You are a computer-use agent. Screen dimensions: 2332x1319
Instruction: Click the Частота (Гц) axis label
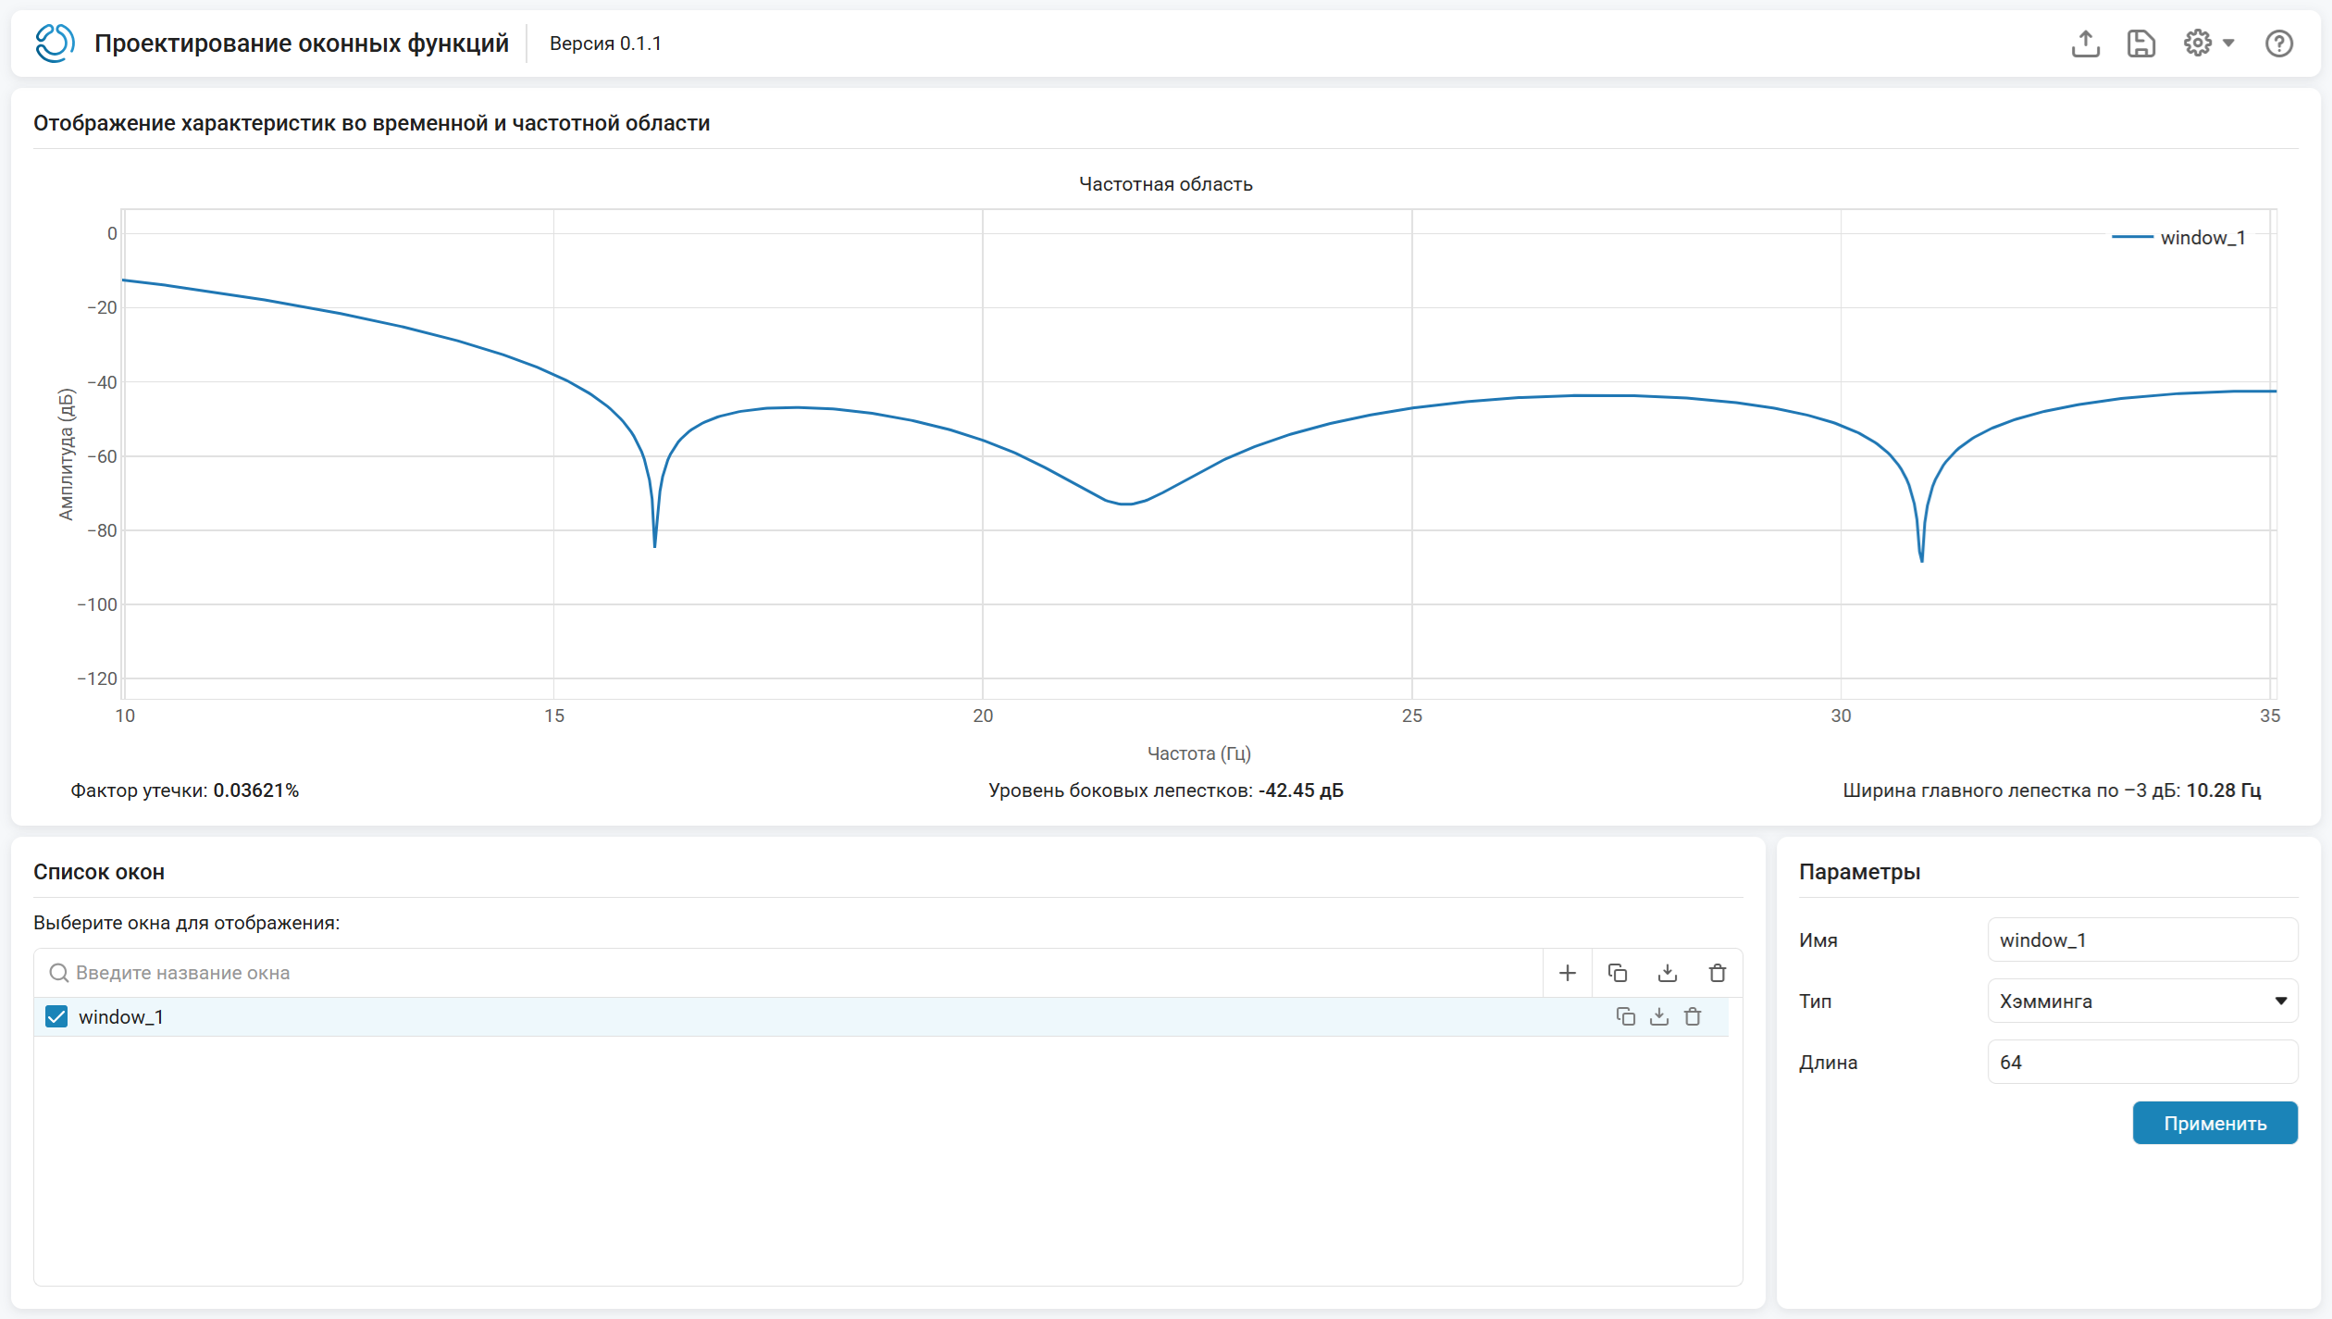1199,753
